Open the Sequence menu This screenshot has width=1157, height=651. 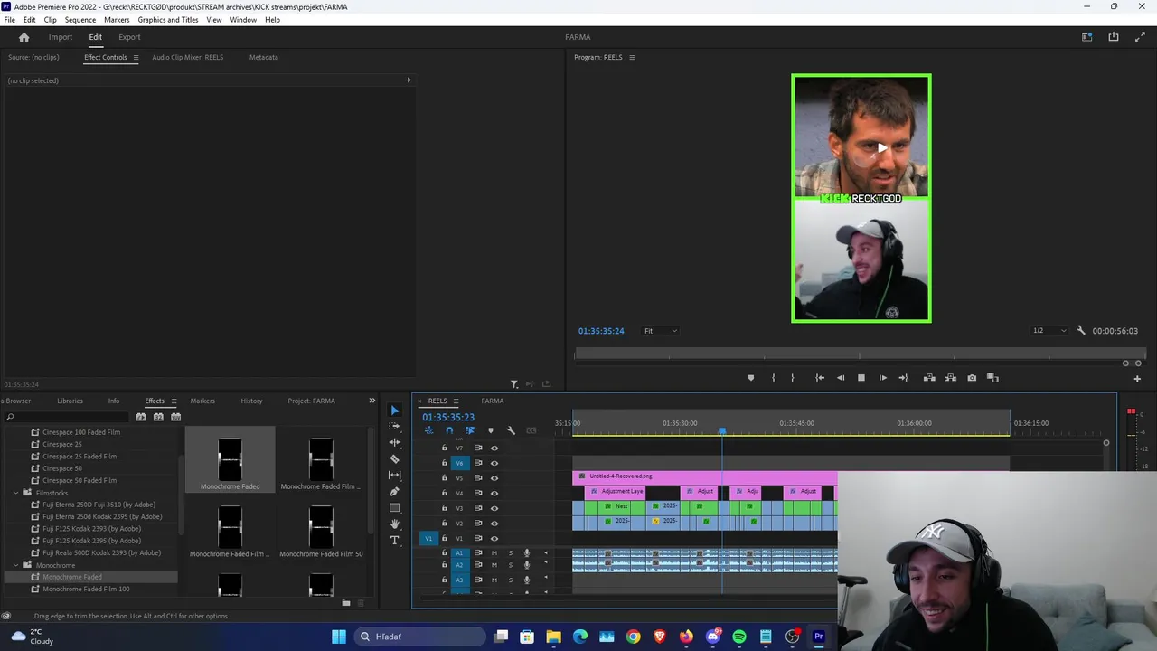coord(80,20)
